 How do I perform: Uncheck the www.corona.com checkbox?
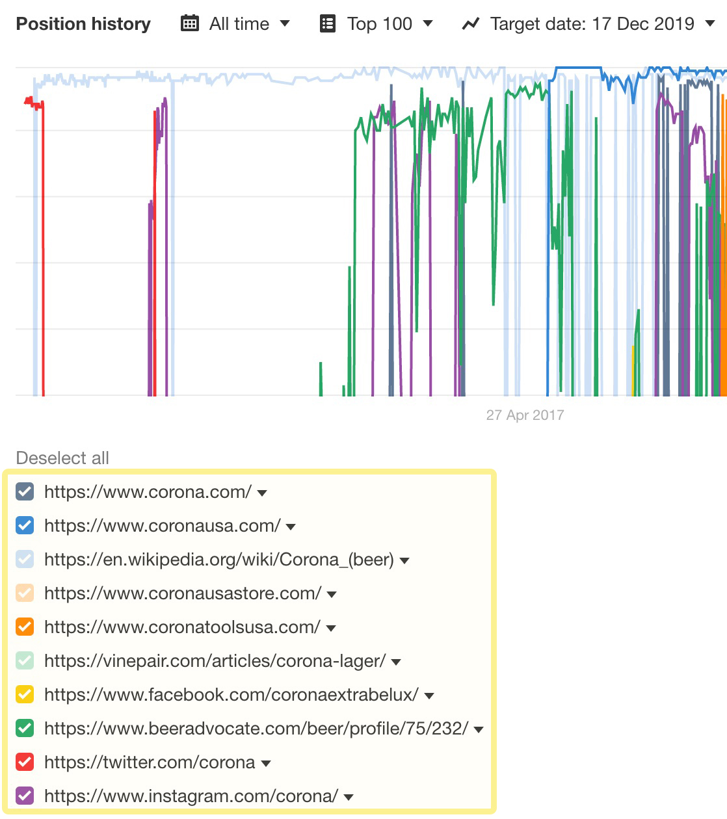(x=25, y=491)
